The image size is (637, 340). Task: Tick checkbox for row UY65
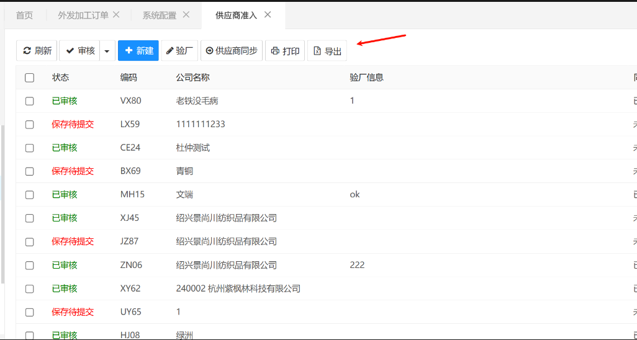point(30,312)
